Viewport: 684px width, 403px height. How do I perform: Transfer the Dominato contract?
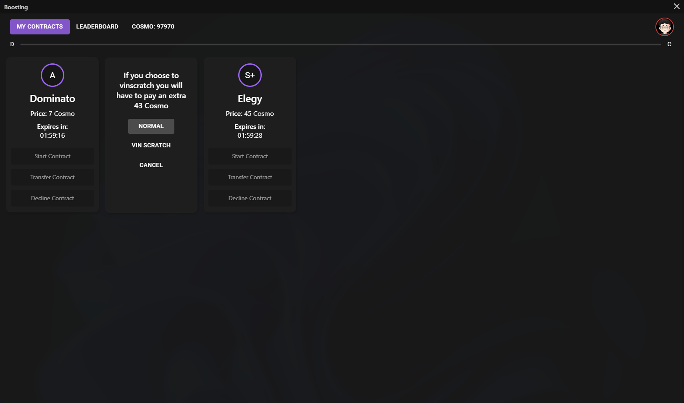[x=53, y=177]
